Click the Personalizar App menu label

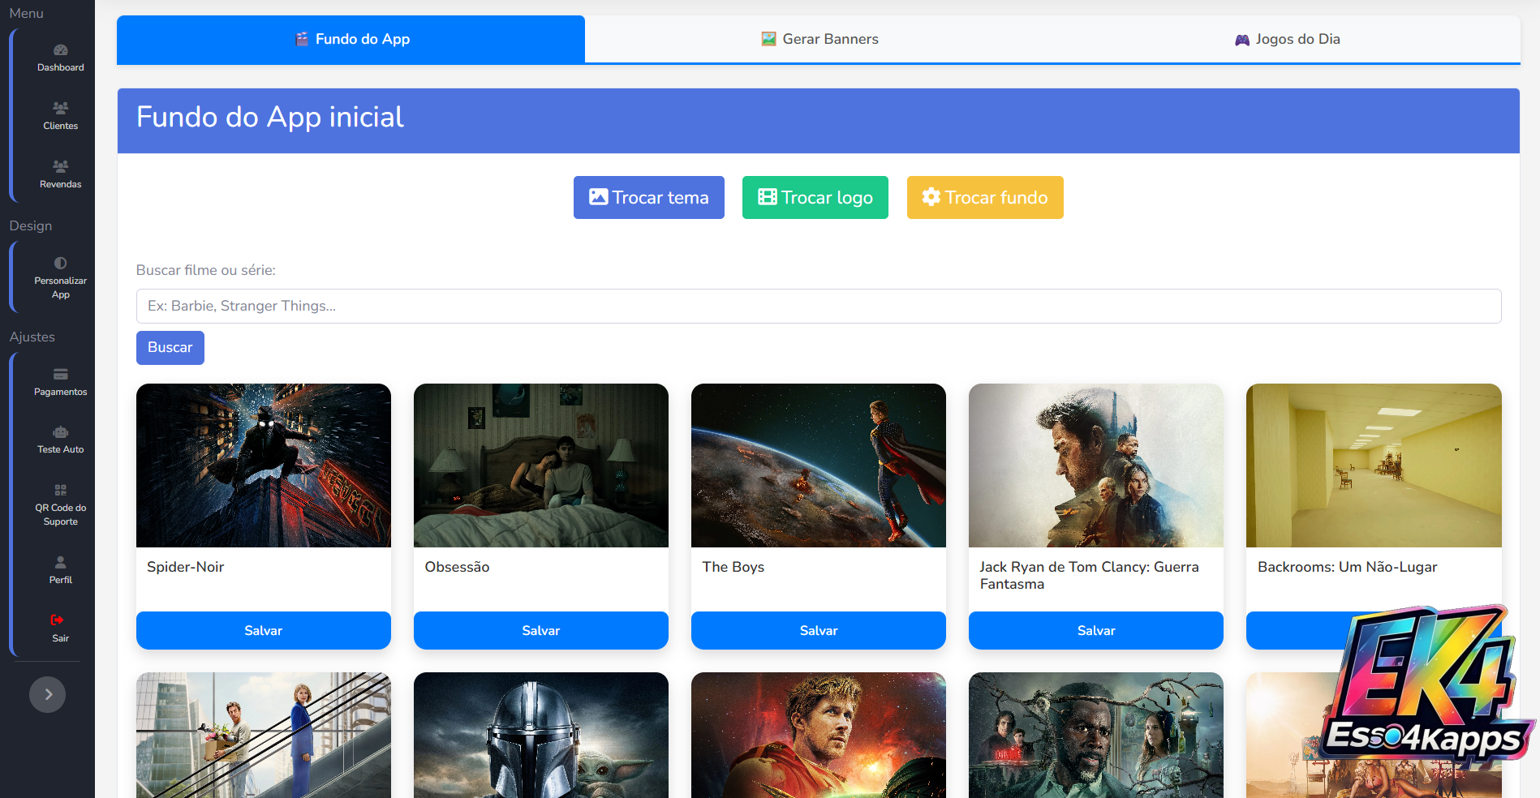point(60,288)
